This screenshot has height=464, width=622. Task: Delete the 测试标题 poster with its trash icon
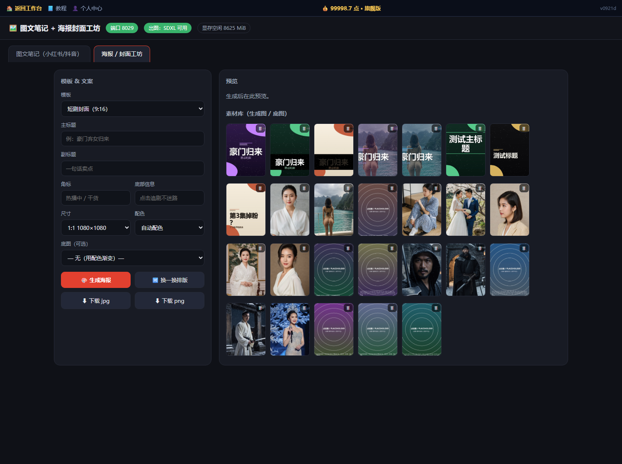pyautogui.click(x=524, y=129)
